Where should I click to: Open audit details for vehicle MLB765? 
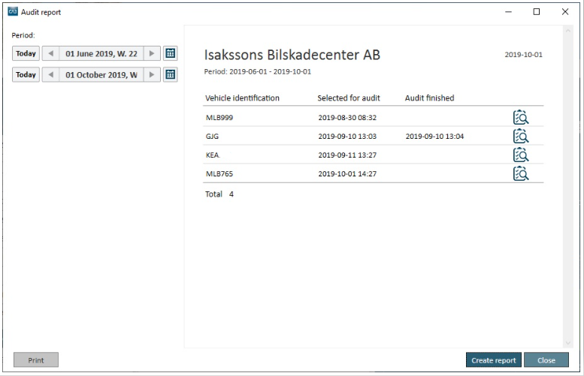520,173
